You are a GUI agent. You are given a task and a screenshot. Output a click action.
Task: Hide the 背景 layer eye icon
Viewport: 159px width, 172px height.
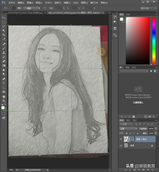point(121,145)
